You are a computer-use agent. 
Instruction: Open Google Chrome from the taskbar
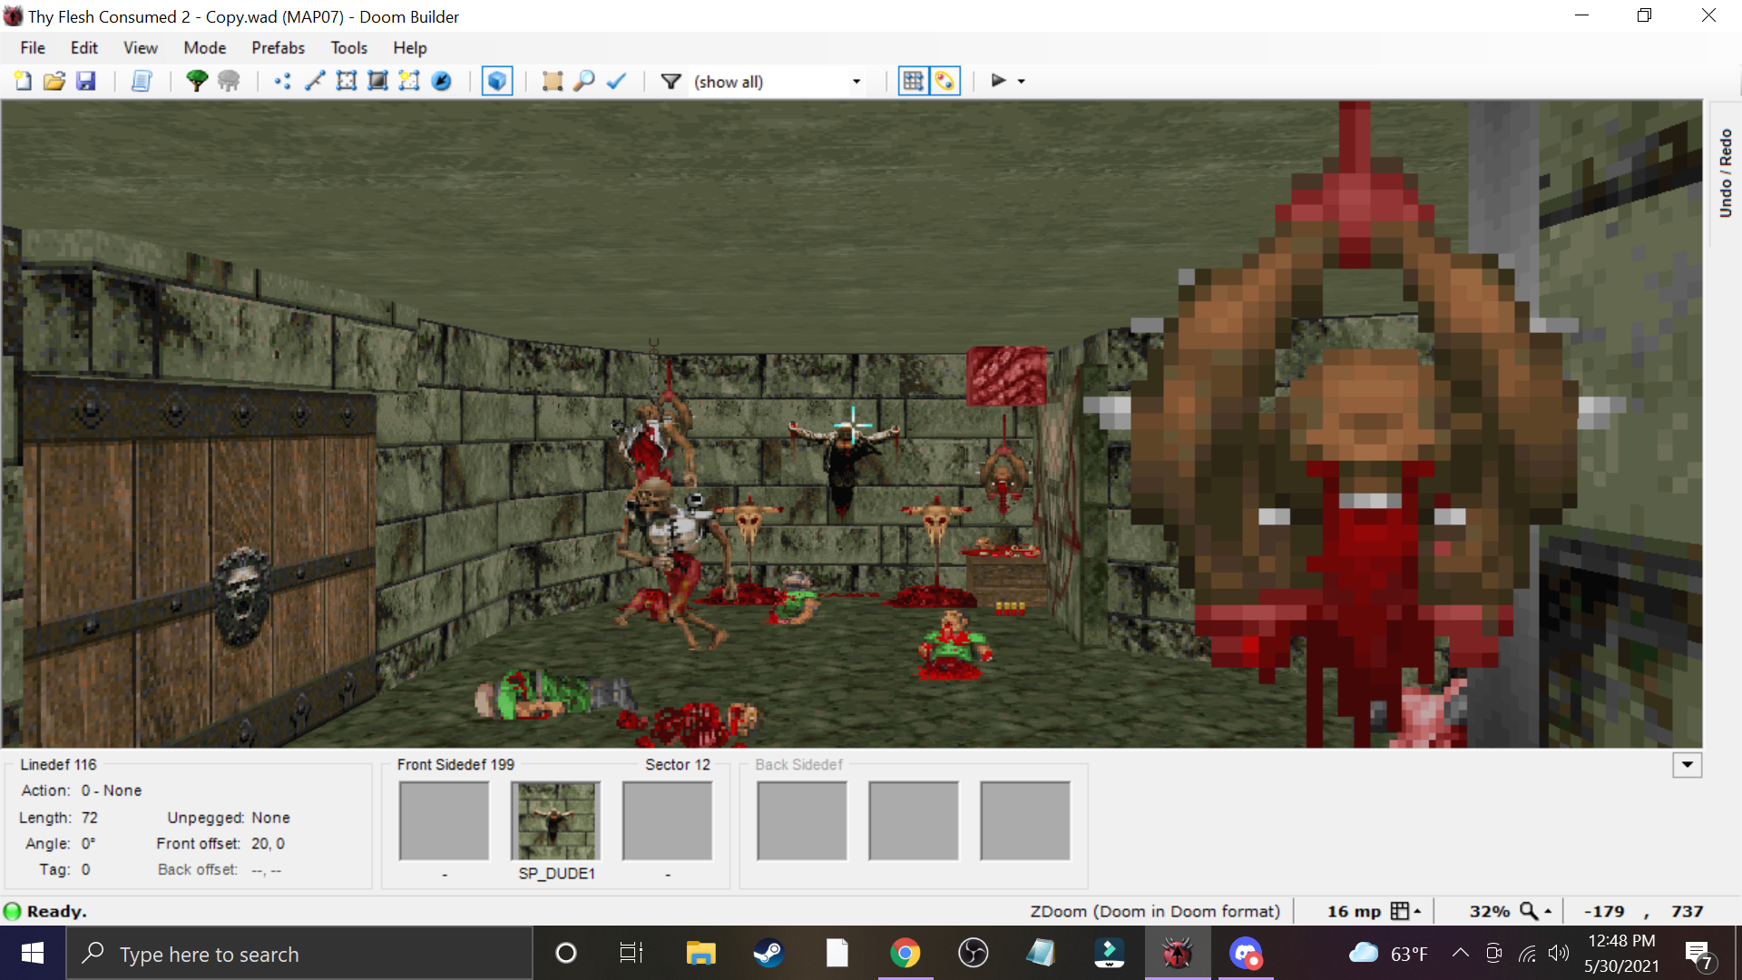click(x=905, y=954)
